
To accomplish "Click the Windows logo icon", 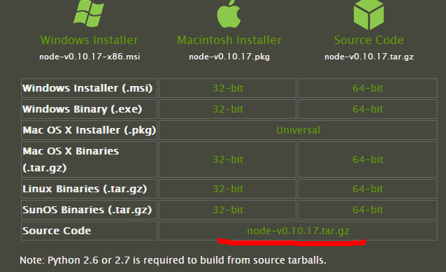I will 89,13.
